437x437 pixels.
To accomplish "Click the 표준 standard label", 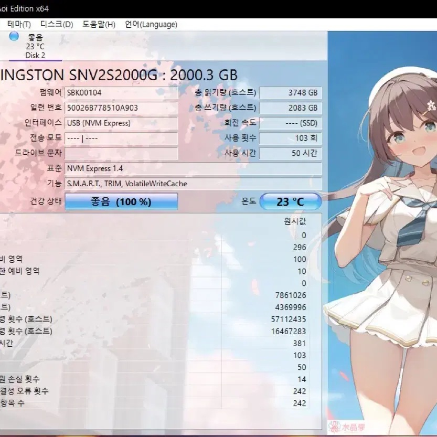I will pos(54,168).
